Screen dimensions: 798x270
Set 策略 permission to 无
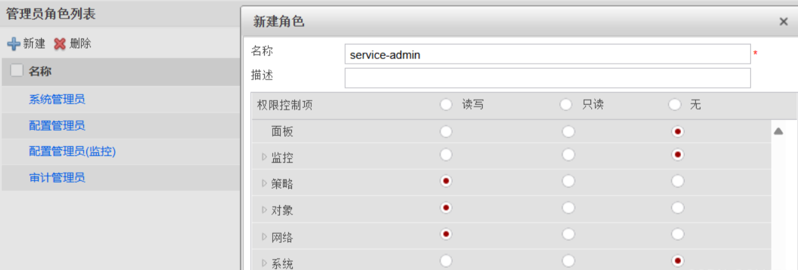click(x=678, y=181)
